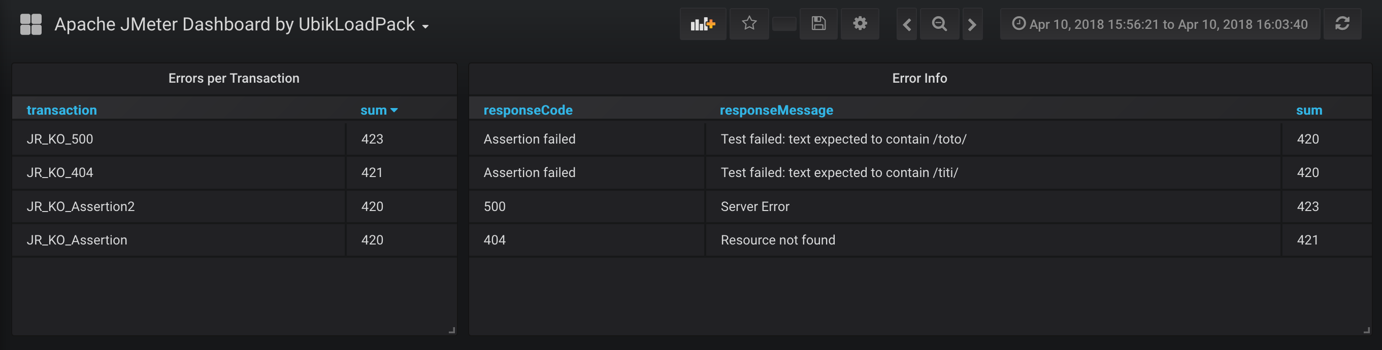Click the JR_KO_500 transaction cell
This screenshot has width=1382, height=350.
tap(60, 139)
